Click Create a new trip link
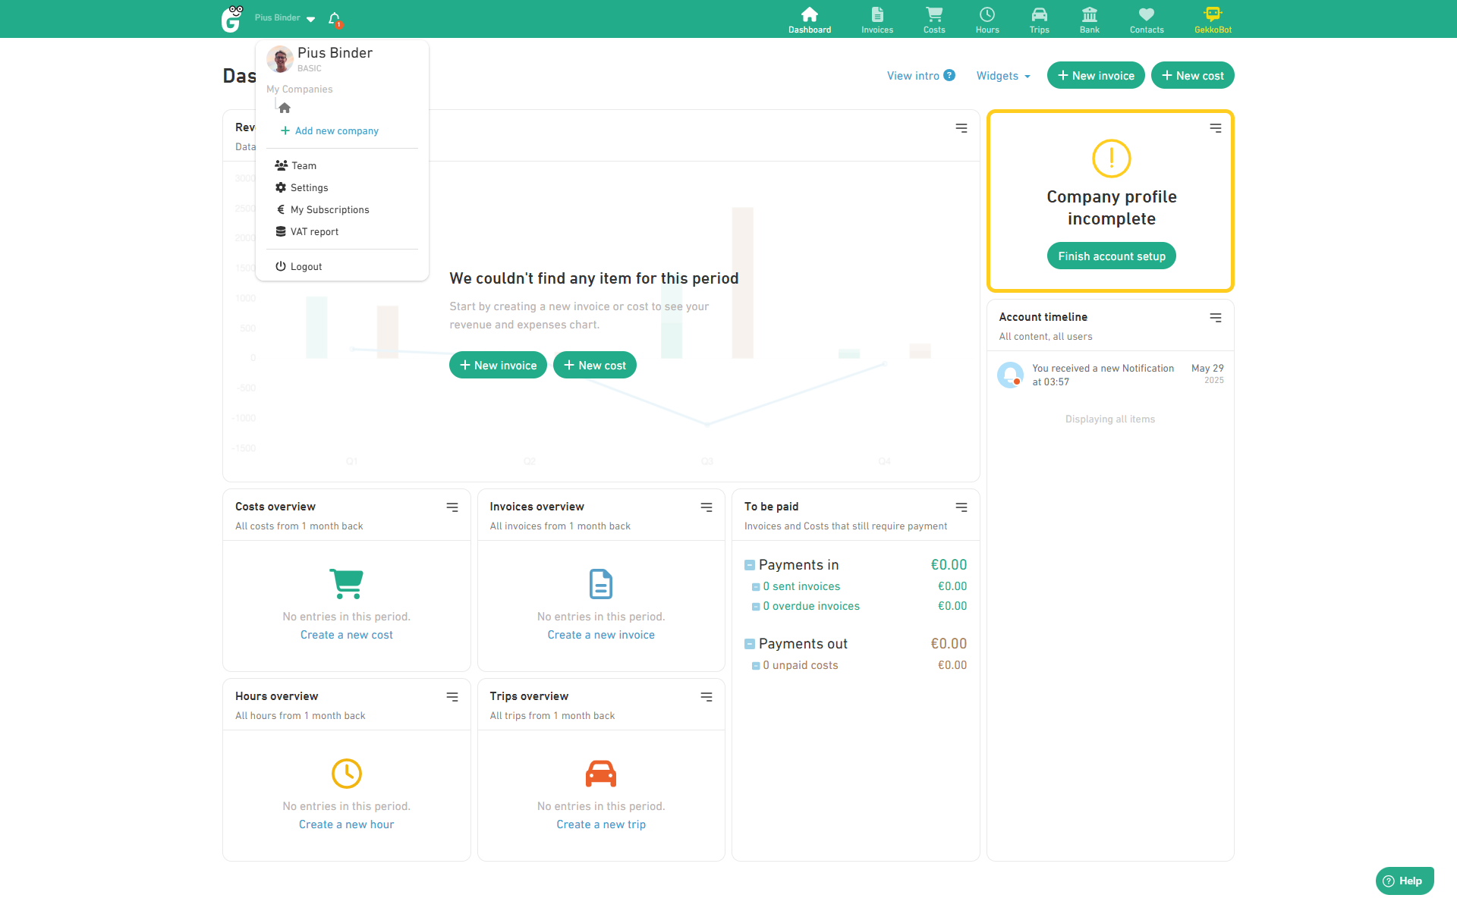Screen dimensions: 1457x920 (x=600, y=824)
